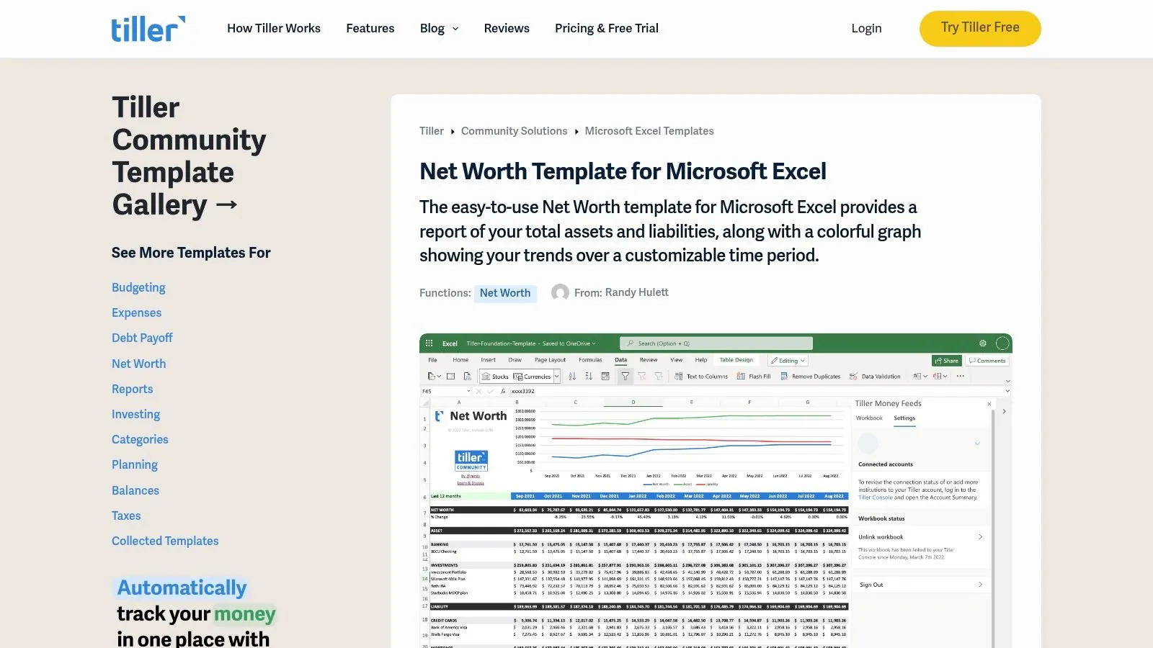
Task: Open the Editing mode dropdown
Action: pyautogui.click(x=788, y=361)
